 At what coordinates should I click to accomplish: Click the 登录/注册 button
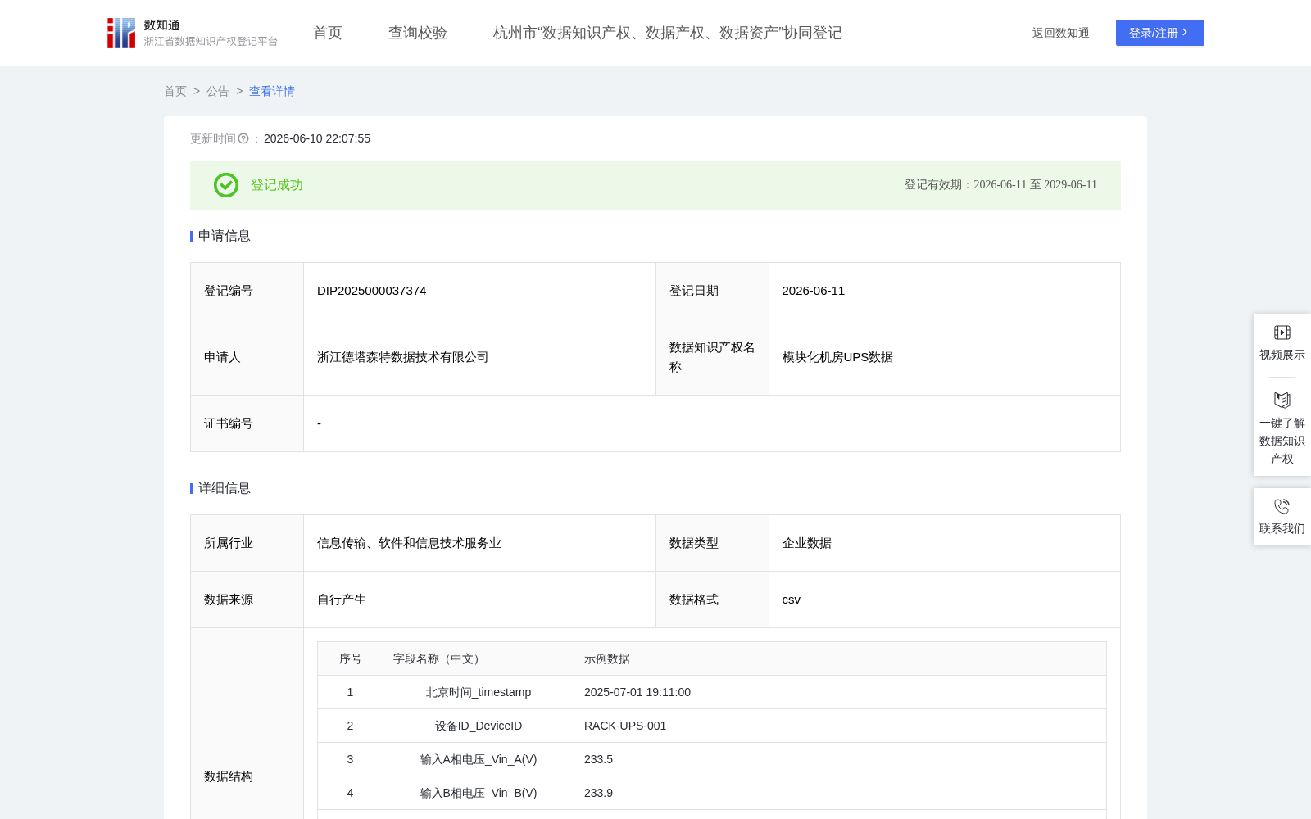coord(1159,33)
